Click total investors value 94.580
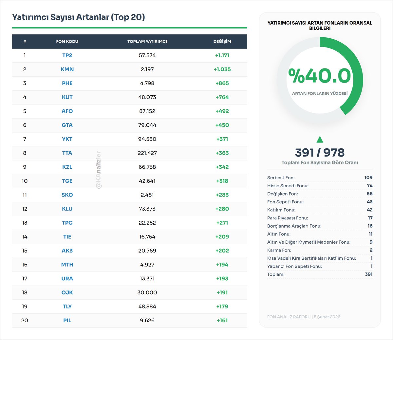This screenshot has height=393, width=393. (147, 139)
